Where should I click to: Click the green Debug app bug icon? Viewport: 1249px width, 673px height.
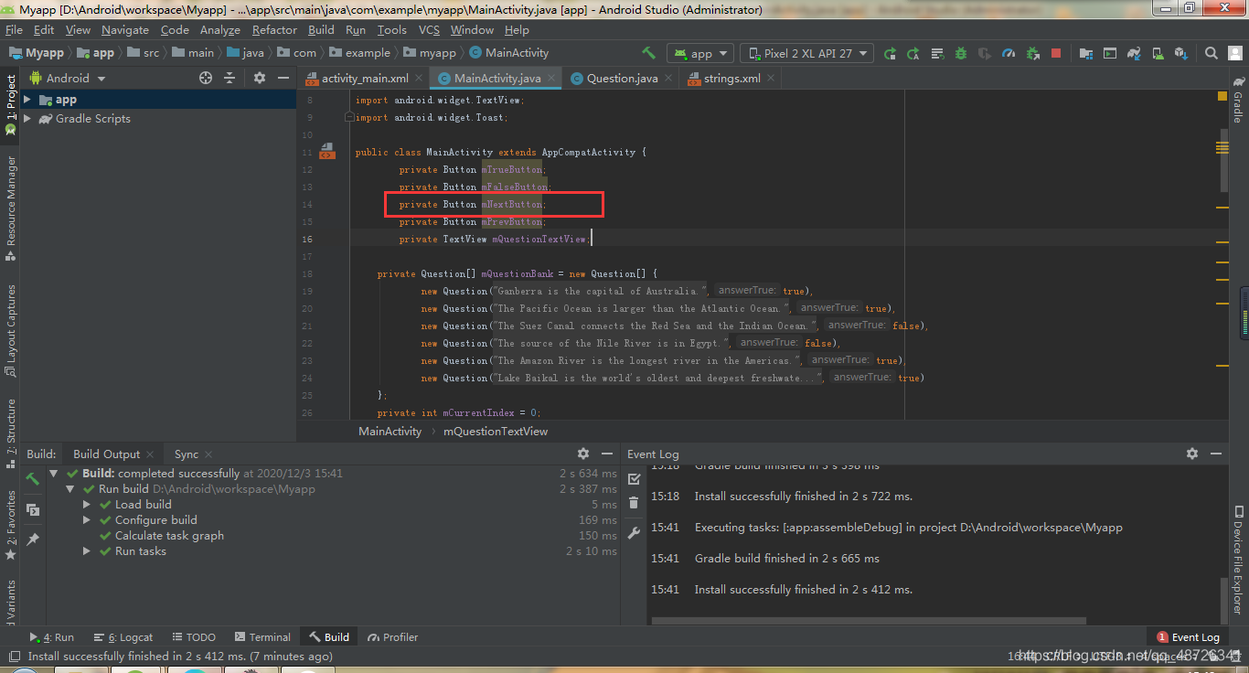tap(961, 53)
